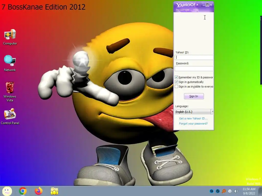
Task: Click the Sign In button
Action: [x=194, y=96]
